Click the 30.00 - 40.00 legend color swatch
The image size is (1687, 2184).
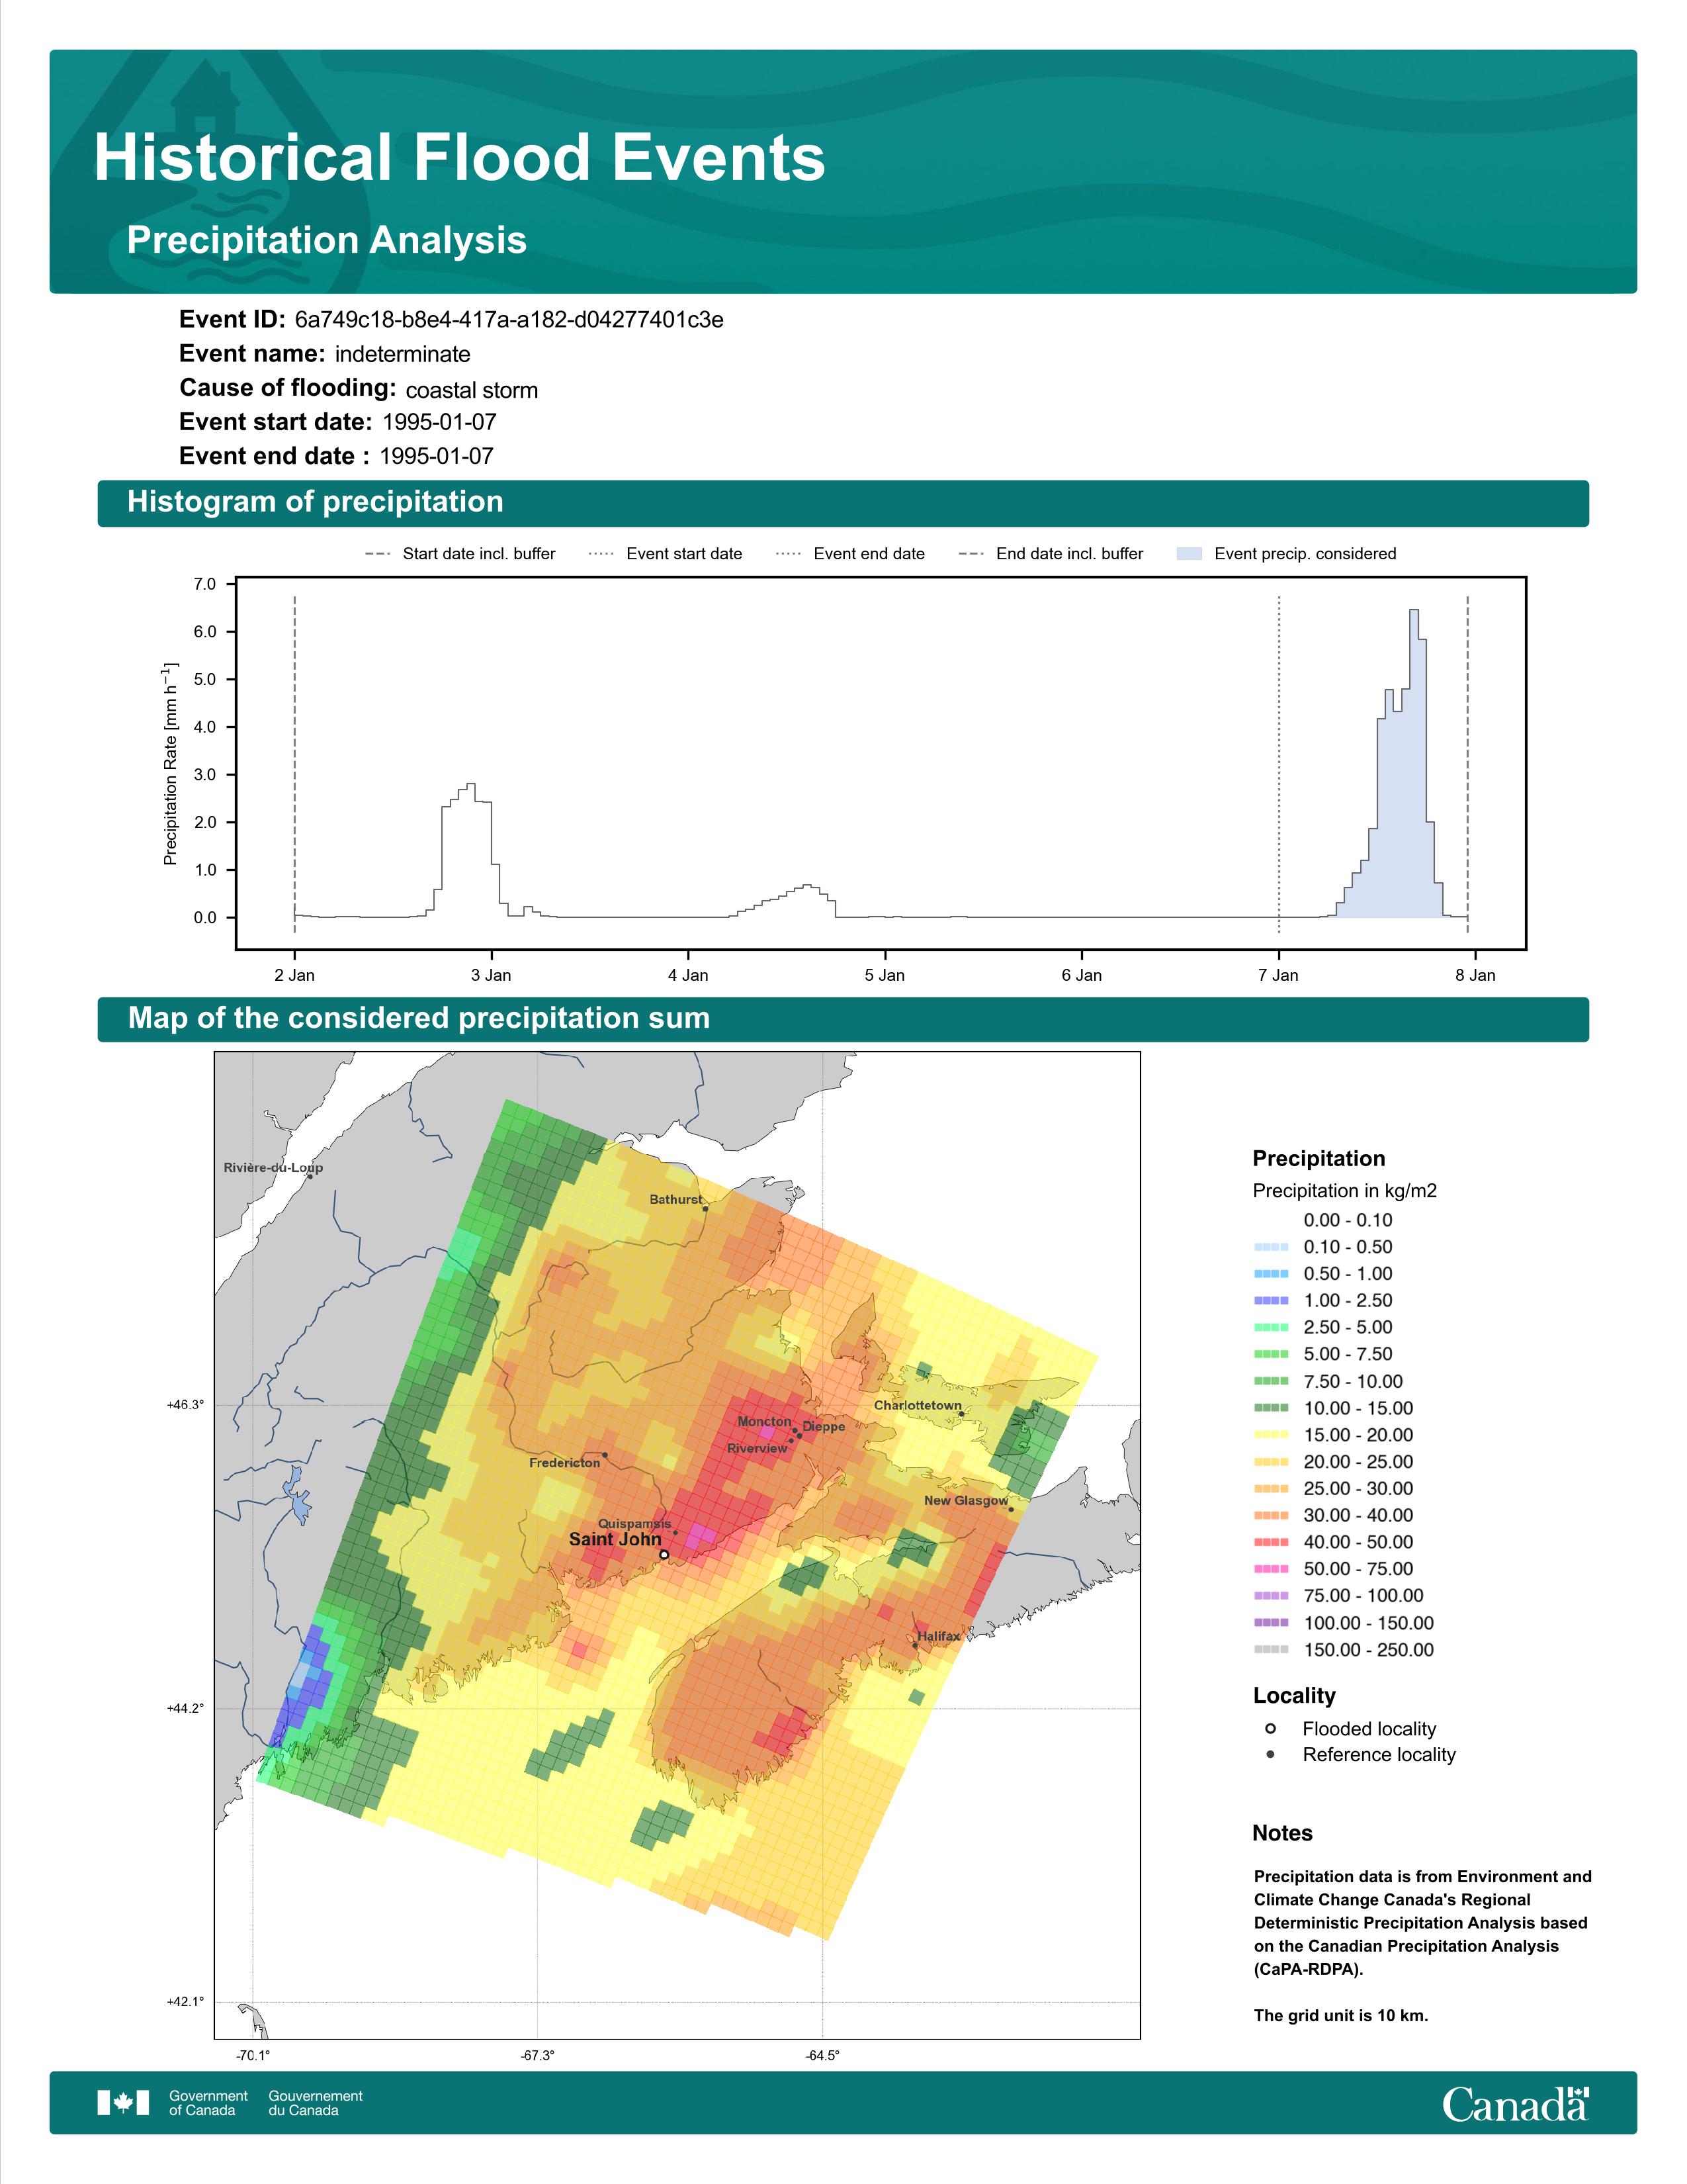[1270, 1515]
